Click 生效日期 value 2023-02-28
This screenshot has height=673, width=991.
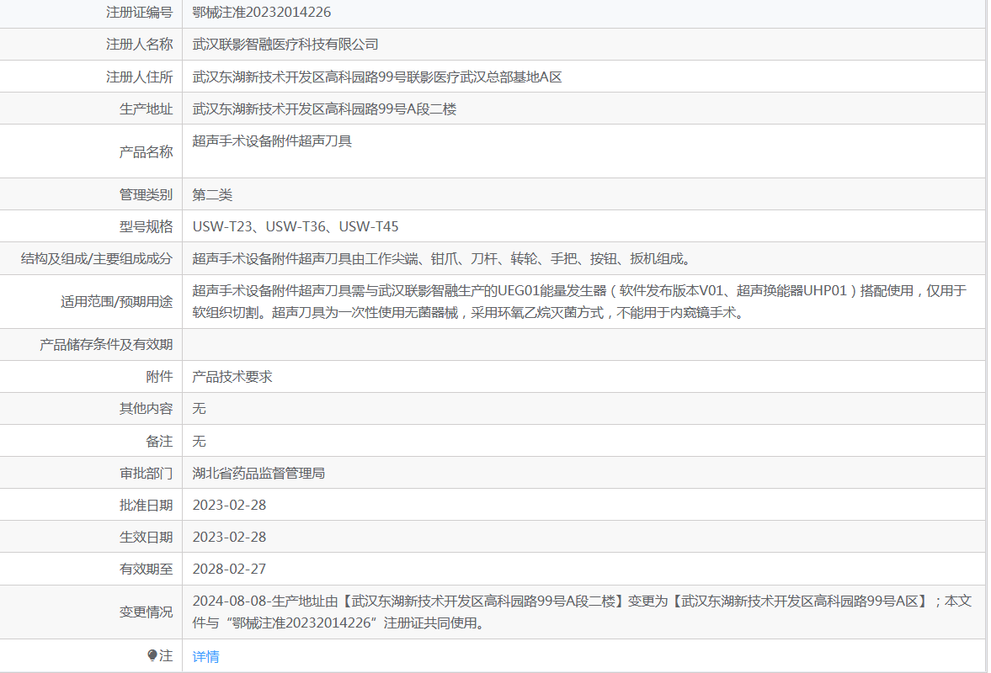coord(229,538)
